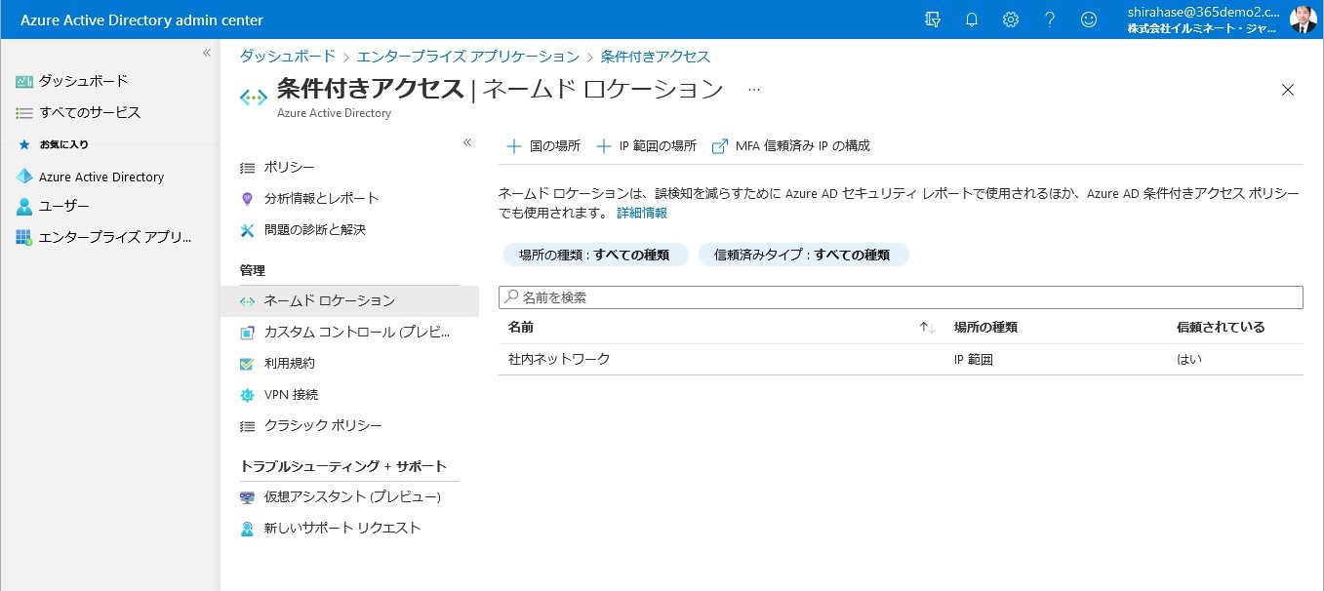Open the account profile picture
The image size is (1324, 591).
pos(1304,20)
